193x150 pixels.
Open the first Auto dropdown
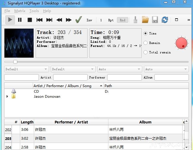pyautogui.click(x=120, y=69)
